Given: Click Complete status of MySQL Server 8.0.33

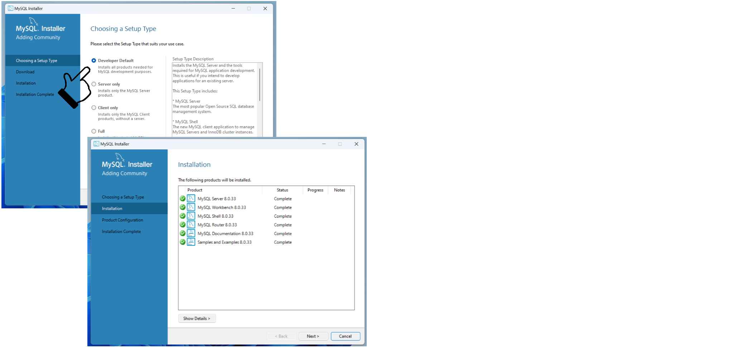Looking at the screenshot, I should [283, 199].
